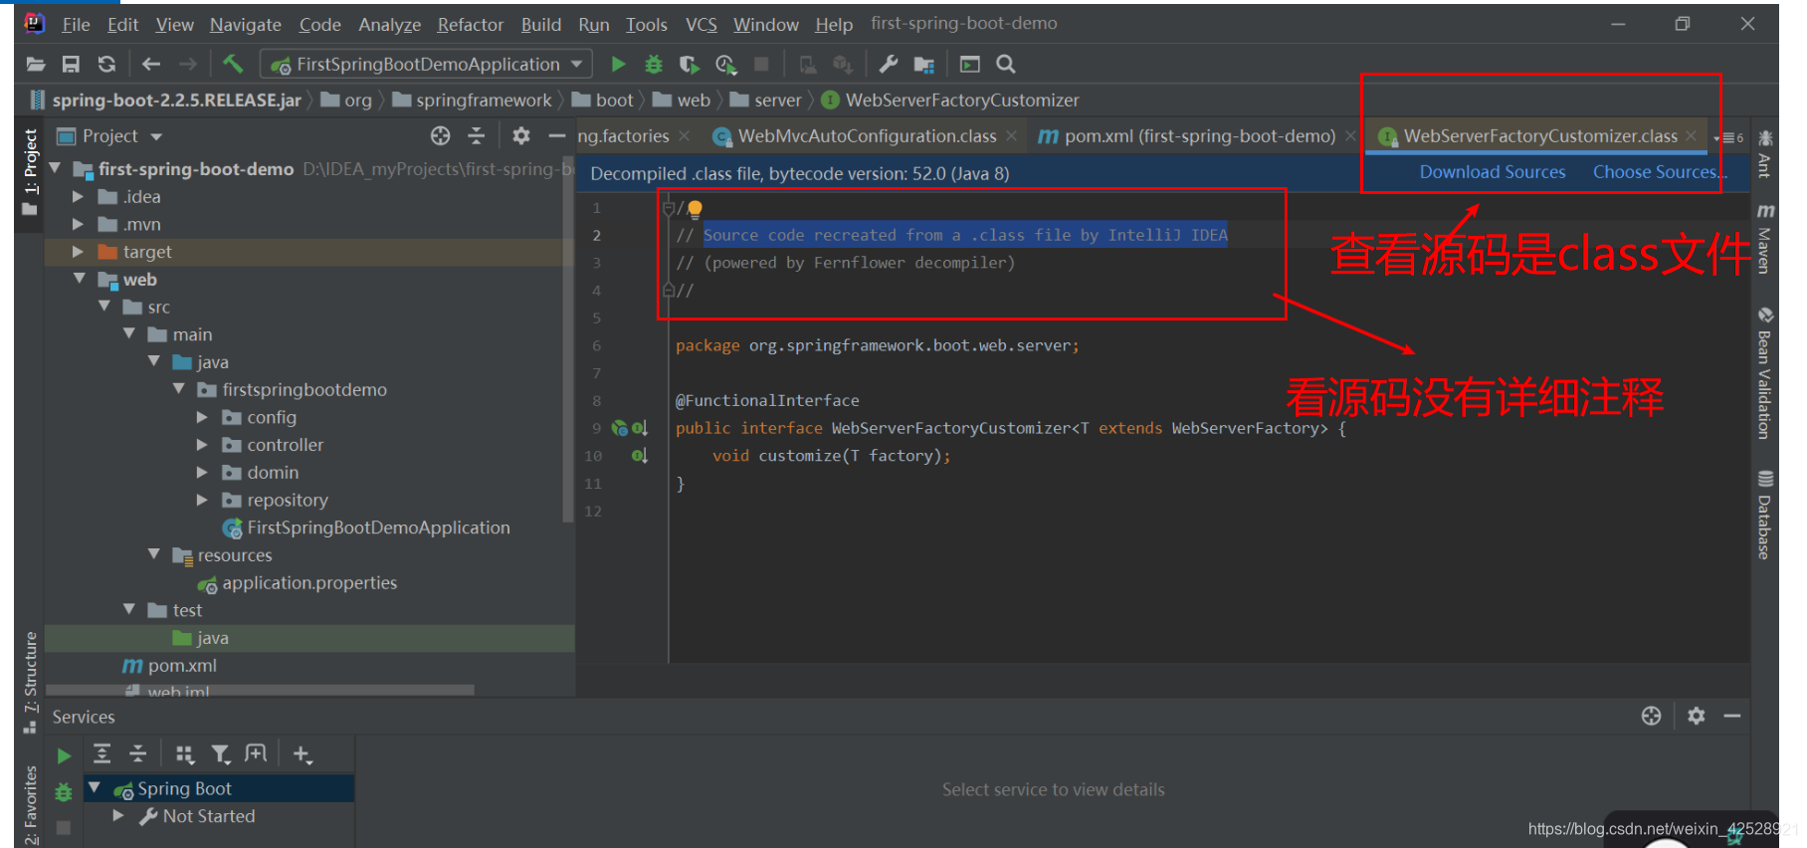Click implementation gutter icon on line 10

[640, 456]
